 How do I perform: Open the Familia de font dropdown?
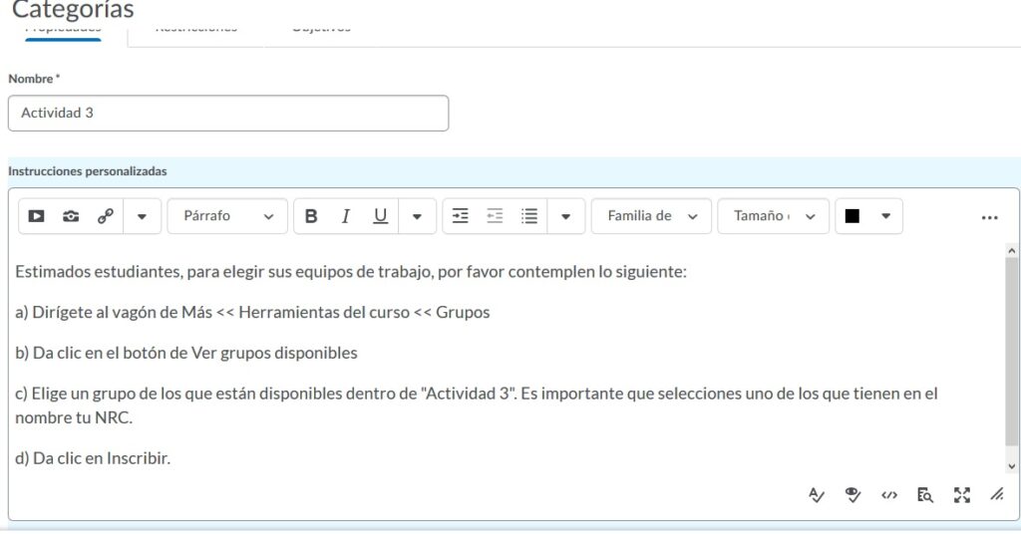click(651, 216)
